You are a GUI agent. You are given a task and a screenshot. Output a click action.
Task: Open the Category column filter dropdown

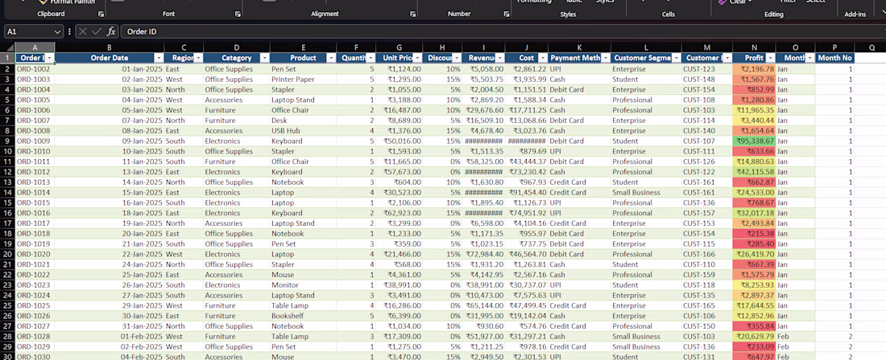point(265,58)
